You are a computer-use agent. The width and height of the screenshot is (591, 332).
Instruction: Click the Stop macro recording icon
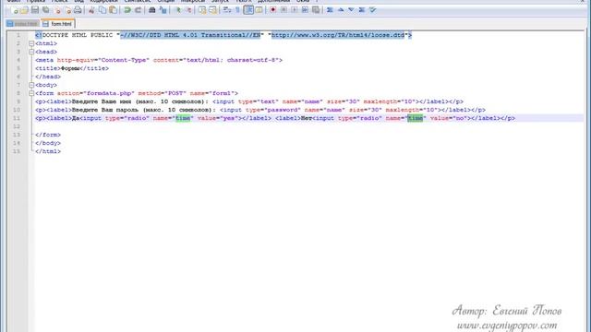(x=283, y=10)
